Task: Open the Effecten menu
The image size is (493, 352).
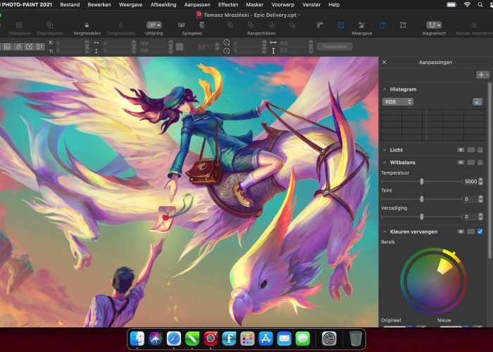Action: click(x=228, y=5)
